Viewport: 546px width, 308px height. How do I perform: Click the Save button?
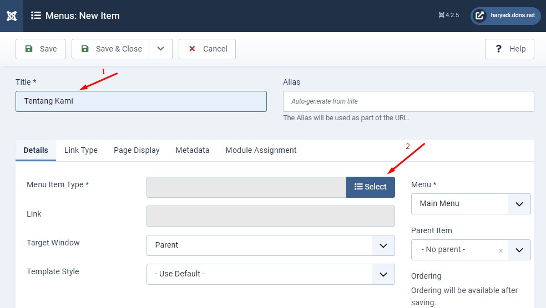(41, 49)
